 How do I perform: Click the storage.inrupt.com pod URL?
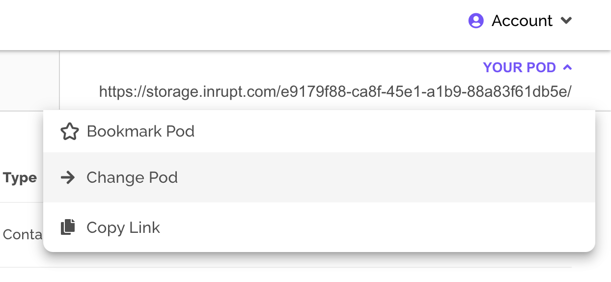[335, 92]
